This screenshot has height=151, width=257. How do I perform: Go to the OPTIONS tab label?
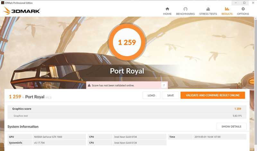click(243, 14)
